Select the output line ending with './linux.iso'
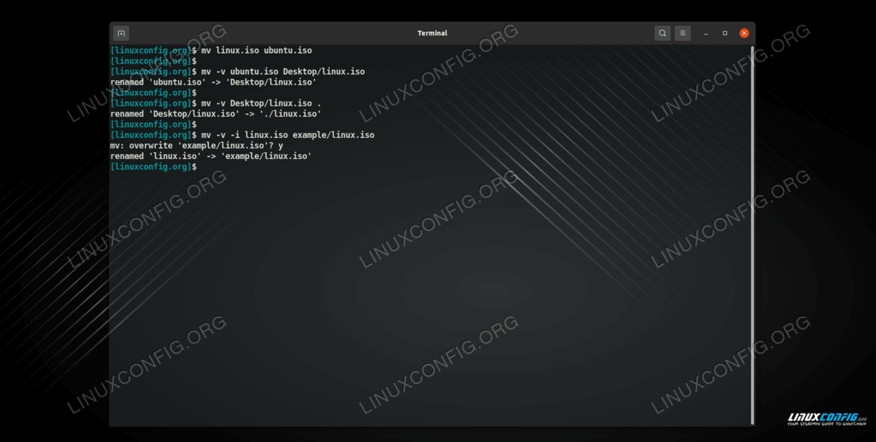The height and width of the screenshot is (442, 876). click(x=215, y=114)
